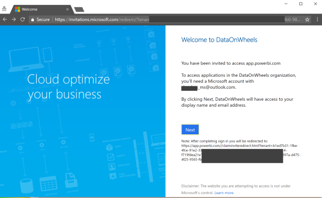
Task: Click the Disclaimer text at the bottom
Action: [x=236, y=189]
